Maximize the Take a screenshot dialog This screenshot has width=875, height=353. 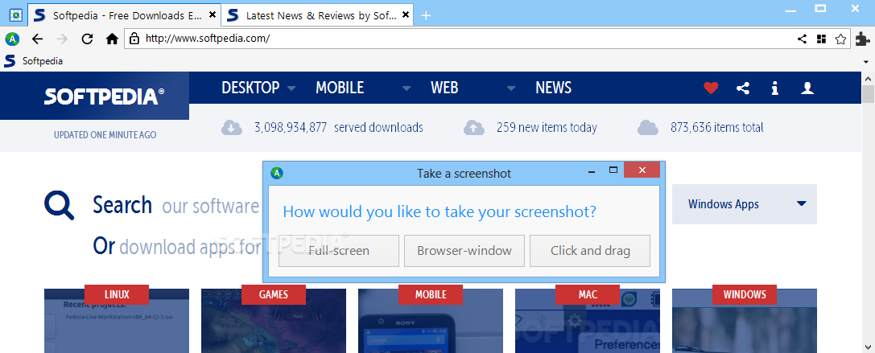[x=613, y=170]
